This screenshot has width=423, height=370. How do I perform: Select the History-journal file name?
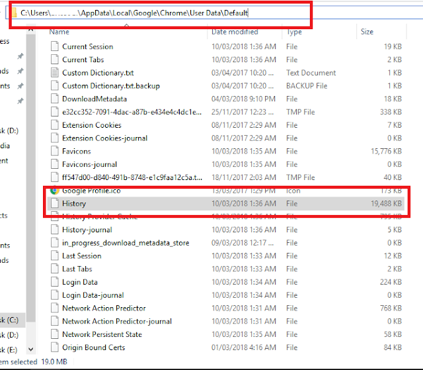(x=87, y=230)
